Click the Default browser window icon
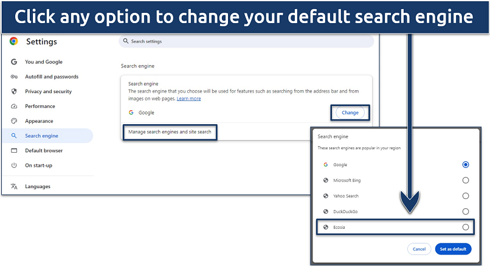The height and width of the screenshot is (266, 490). pyautogui.click(x=14, y=150)
